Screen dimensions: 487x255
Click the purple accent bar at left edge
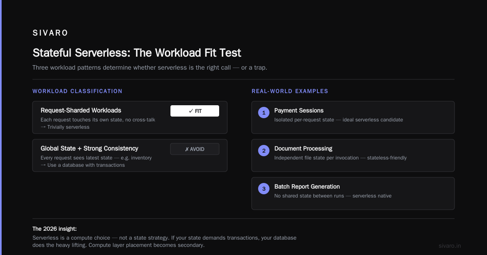(x=1, y=127)
